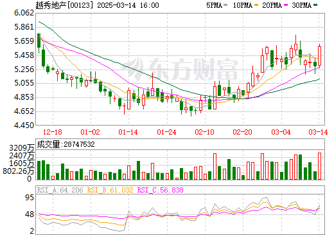Select the 01-24 date axis label
334x235 pixels.
click(x=166, y=132)
